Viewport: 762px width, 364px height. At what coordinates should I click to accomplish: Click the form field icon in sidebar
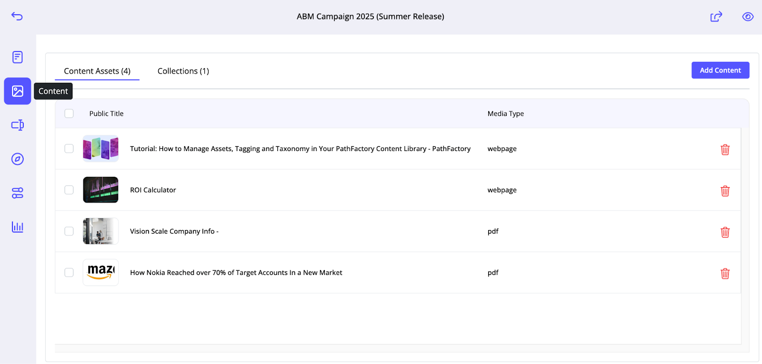[x=18, y=125]
